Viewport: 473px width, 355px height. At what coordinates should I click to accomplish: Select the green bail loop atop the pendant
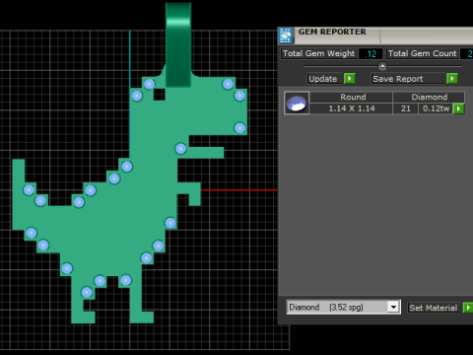click(178, 44)
